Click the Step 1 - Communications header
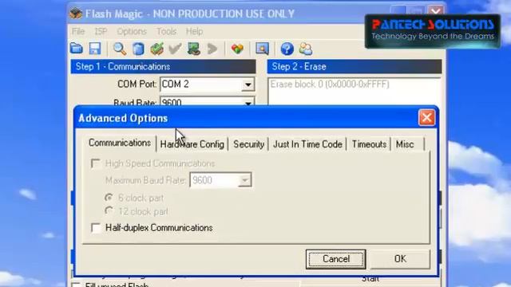Image resolution: width=511 pixels, height=287 pixels. point(163,66)
